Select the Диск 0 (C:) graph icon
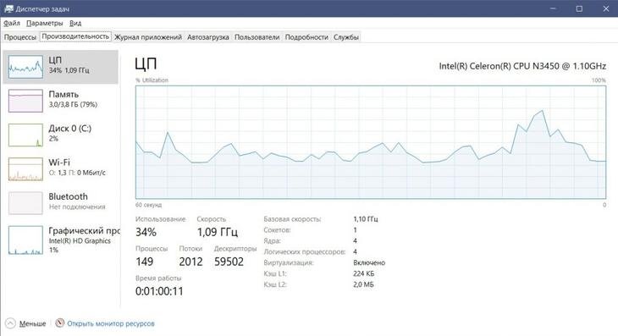This screenshot has width=618, height=336. pos(25,135)
